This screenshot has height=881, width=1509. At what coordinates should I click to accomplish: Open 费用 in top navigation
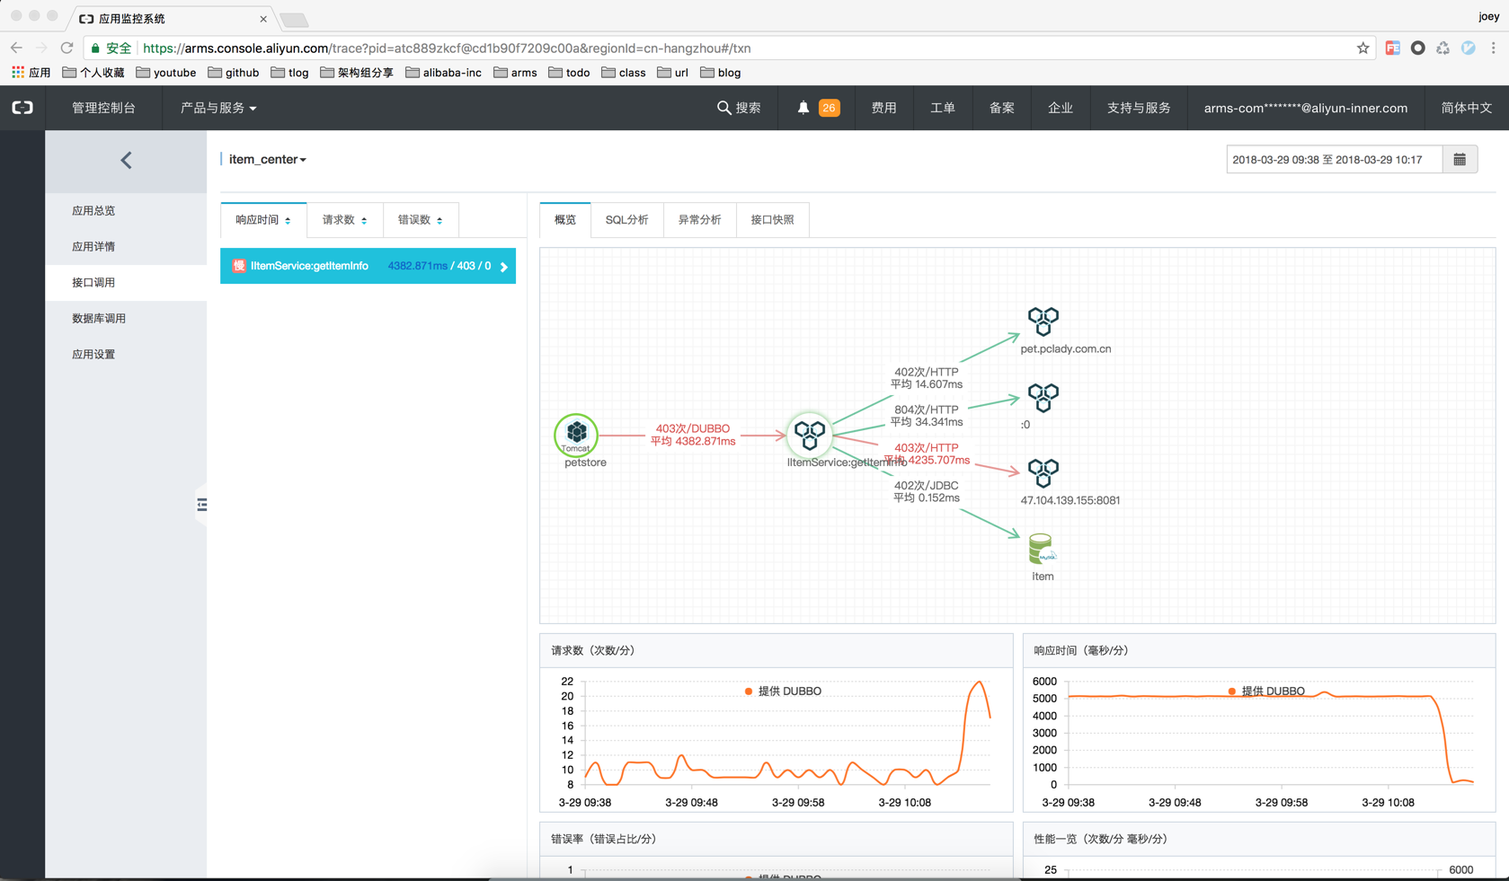[883, 108]
